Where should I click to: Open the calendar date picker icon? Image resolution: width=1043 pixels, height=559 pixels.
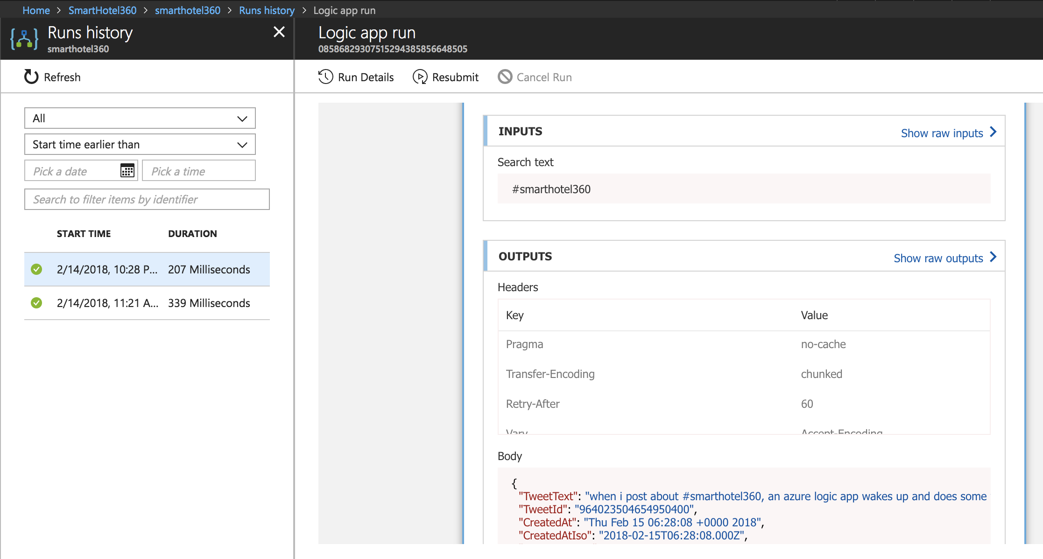click(127, 171)
